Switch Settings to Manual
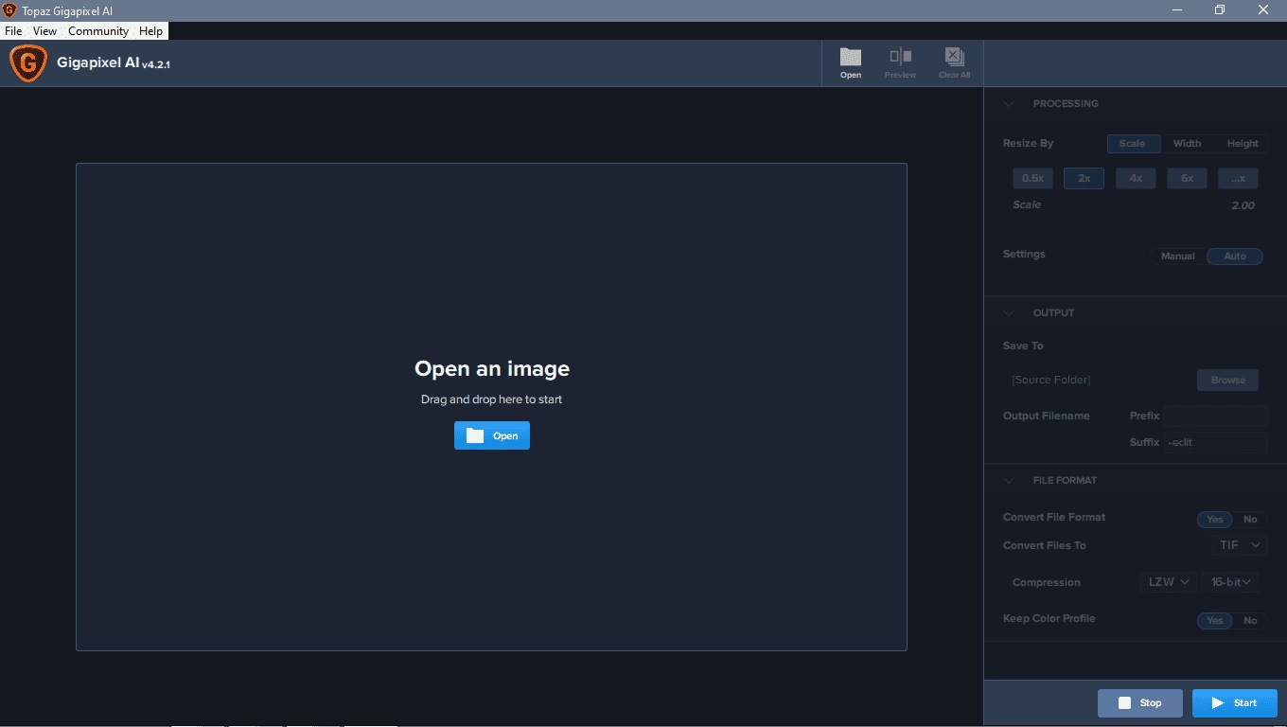 1178,257
